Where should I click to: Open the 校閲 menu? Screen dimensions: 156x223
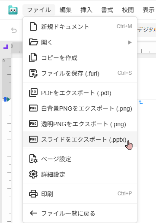128,10
